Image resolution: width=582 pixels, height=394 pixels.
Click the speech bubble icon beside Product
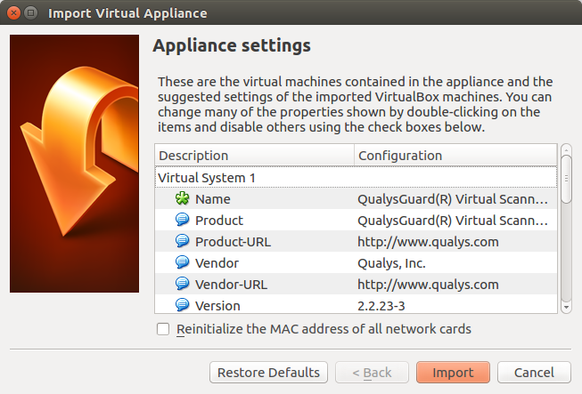[182, 220]
